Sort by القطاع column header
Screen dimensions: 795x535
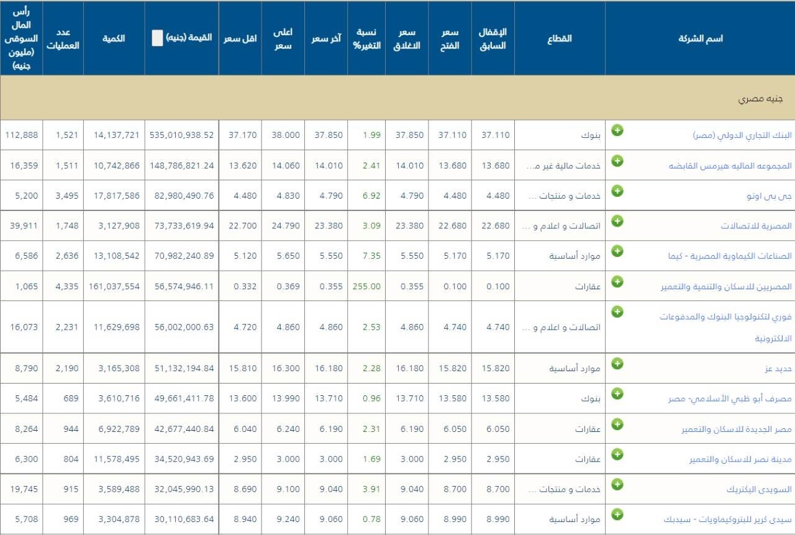tap(560, 38)
